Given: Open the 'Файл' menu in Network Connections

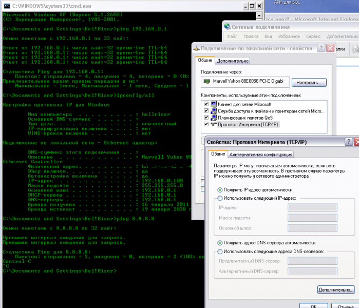Looking at the screenshot, I should click(x=232, y=36).
